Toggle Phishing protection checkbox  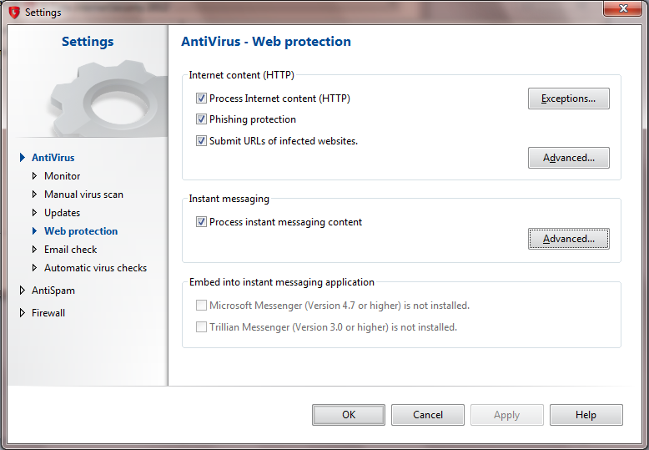201,119
